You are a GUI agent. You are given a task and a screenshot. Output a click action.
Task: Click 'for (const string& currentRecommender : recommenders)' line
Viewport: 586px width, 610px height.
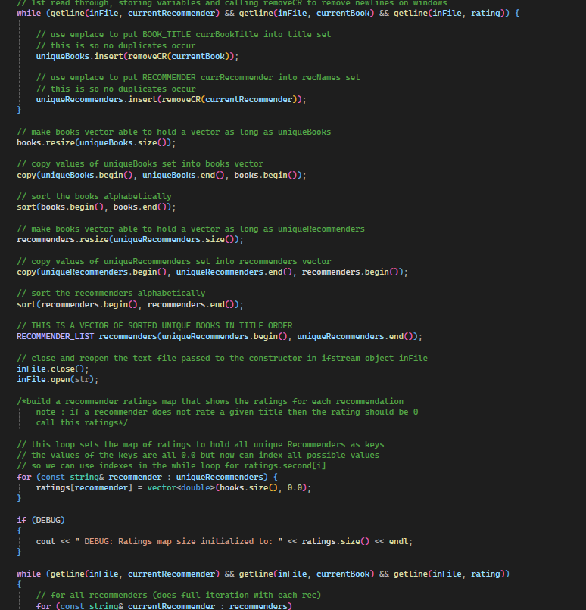[164, 606]
